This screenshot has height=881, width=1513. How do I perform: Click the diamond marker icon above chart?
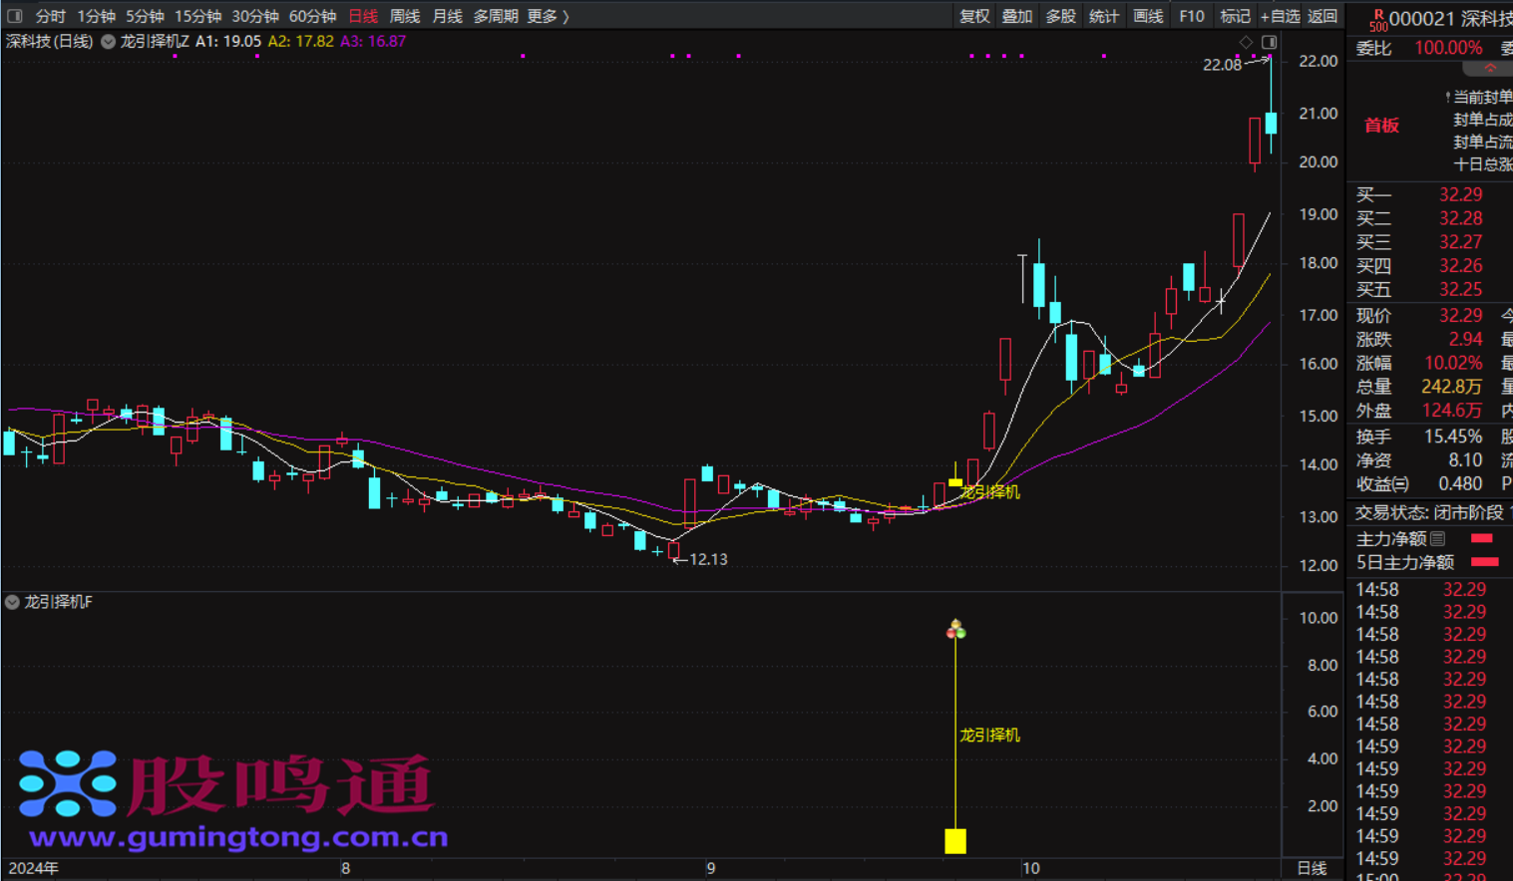(1246, 42)
